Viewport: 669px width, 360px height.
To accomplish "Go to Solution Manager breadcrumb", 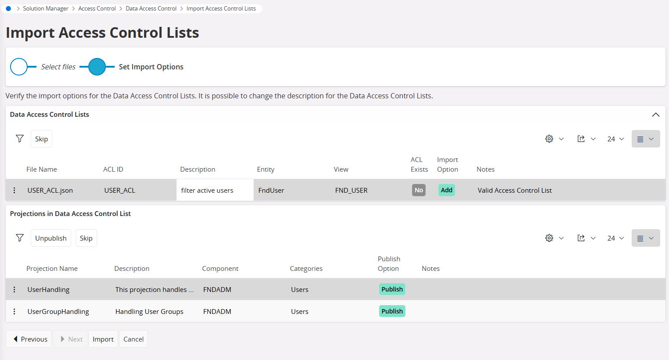I will [x=46, y=8].
